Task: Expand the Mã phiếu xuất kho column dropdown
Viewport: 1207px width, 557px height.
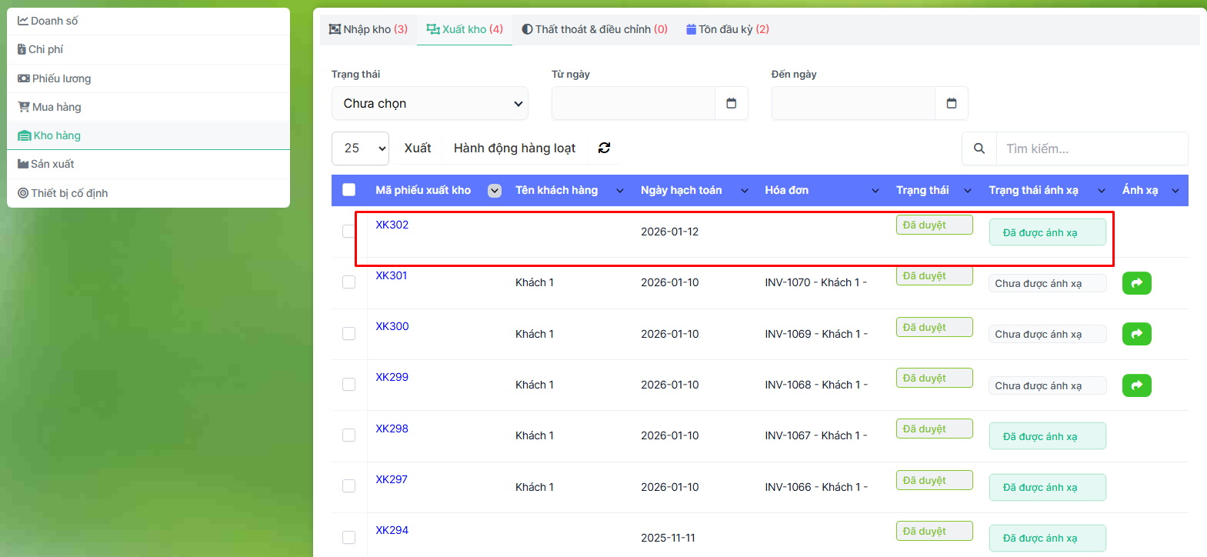Action: coord(495,191)
